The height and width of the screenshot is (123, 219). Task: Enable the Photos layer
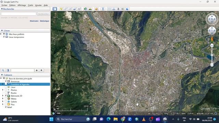coord(6,90)
